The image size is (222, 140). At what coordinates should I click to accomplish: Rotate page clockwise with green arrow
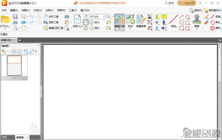(108, 28)
